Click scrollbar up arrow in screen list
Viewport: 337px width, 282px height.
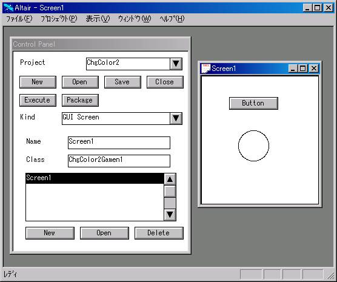[170, 179]
